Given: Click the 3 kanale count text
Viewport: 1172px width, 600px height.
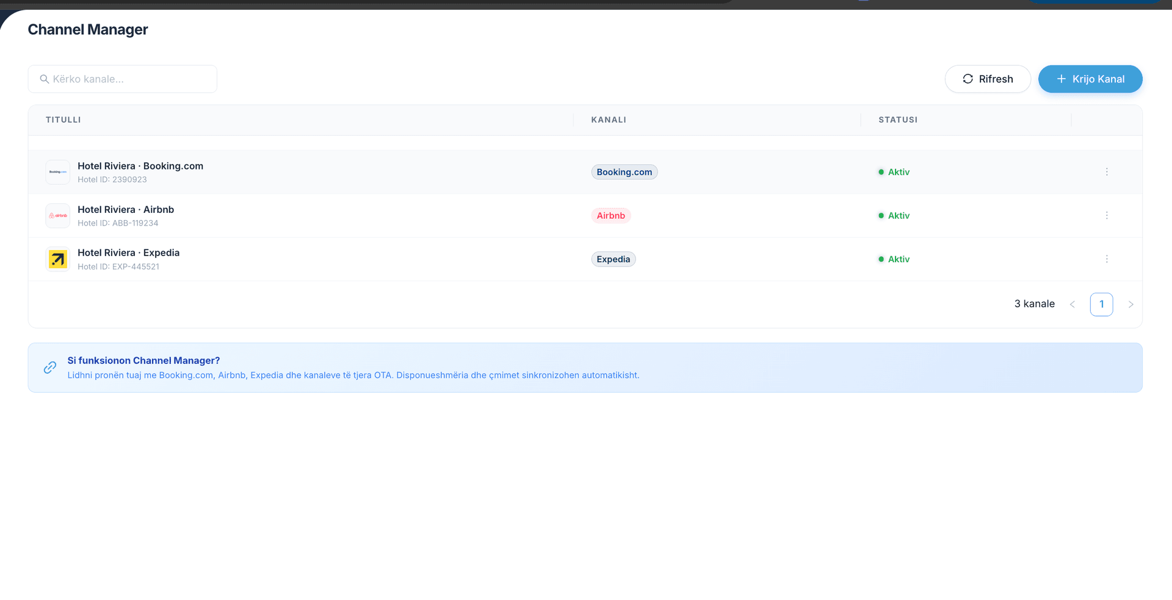Looking at the screenshot, I should pos(1035,304).
